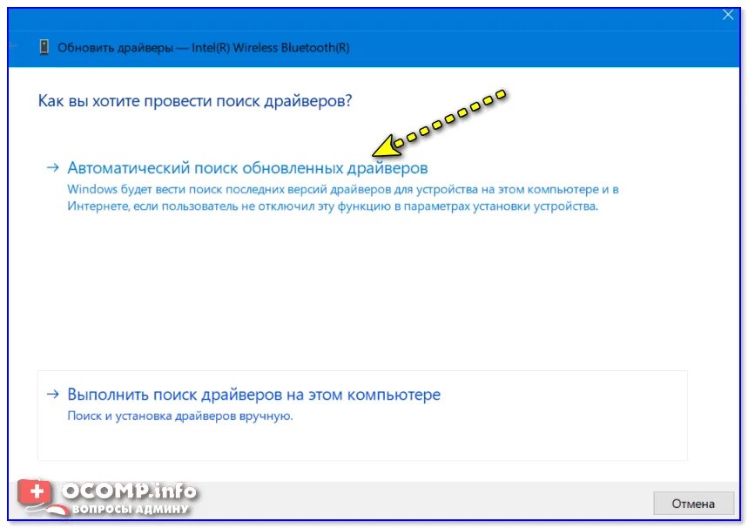Viewport: 748px width, 528px height.
Task: Click the heading 'Как вы хотите провести поиск драйверов?'
Action: tap(195, 101)
